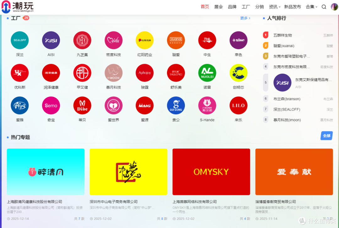Click the title 深圳市中山电子商务有限公司

coord(114,202)
